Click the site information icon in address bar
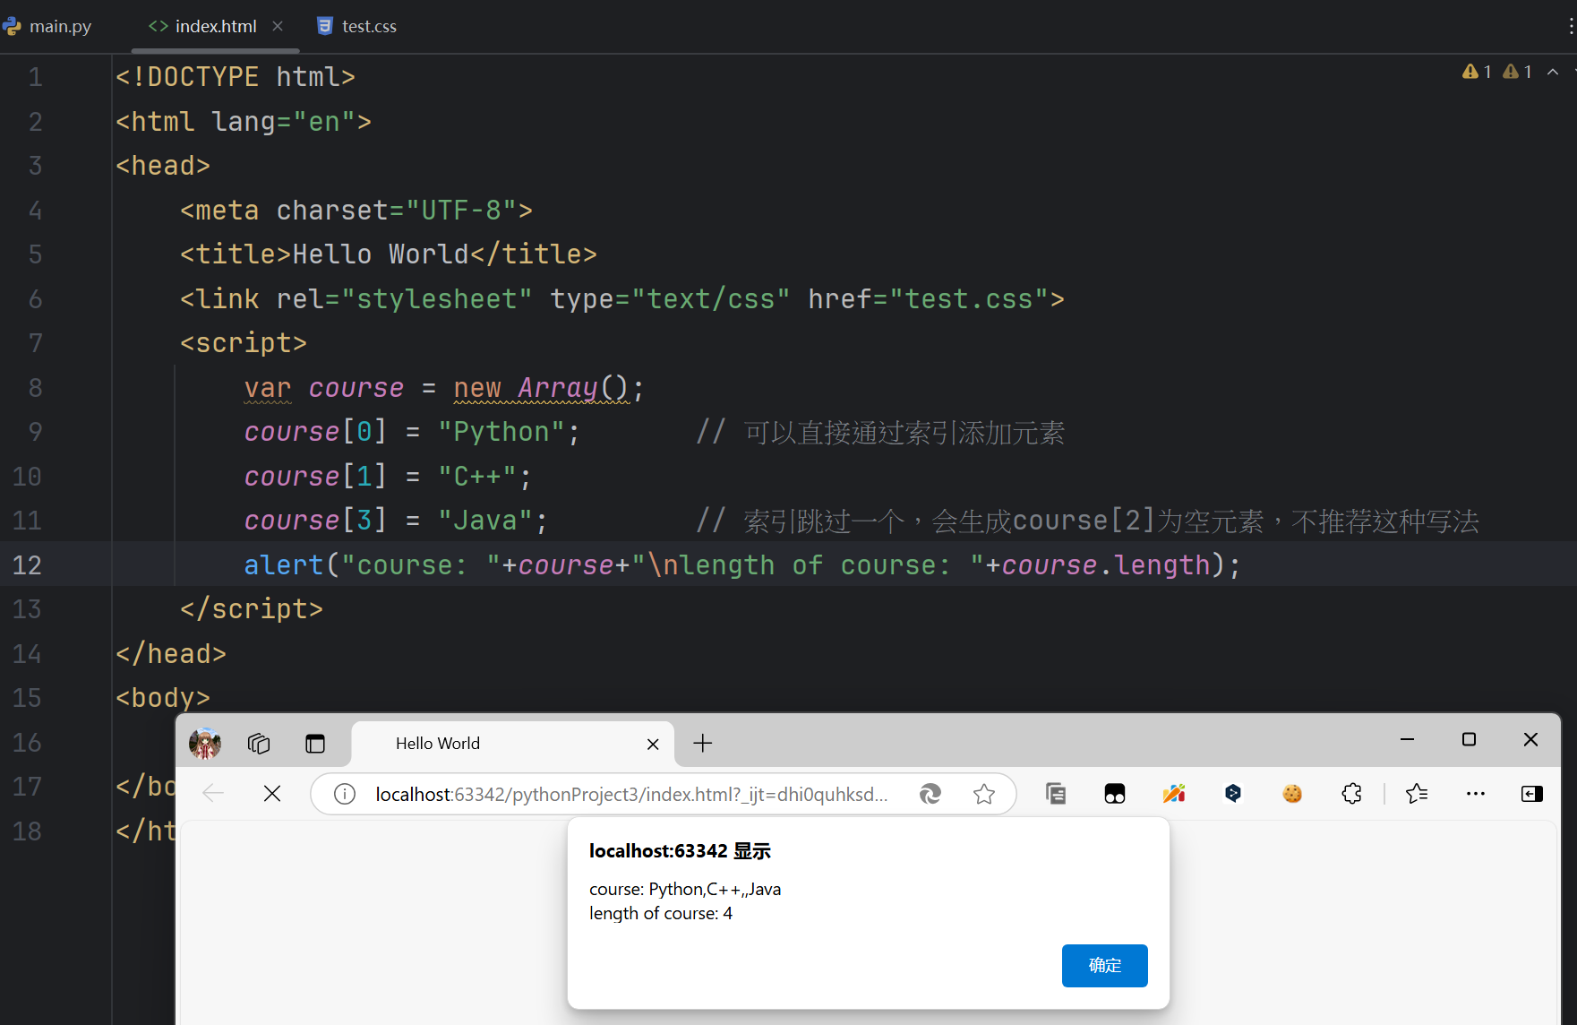The width and height of the screenshot is (1577, 1025). point(345,794)
